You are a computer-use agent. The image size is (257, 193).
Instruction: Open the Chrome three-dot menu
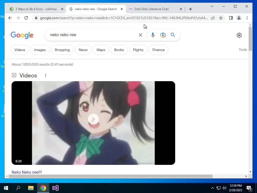[x=247, y=18]
